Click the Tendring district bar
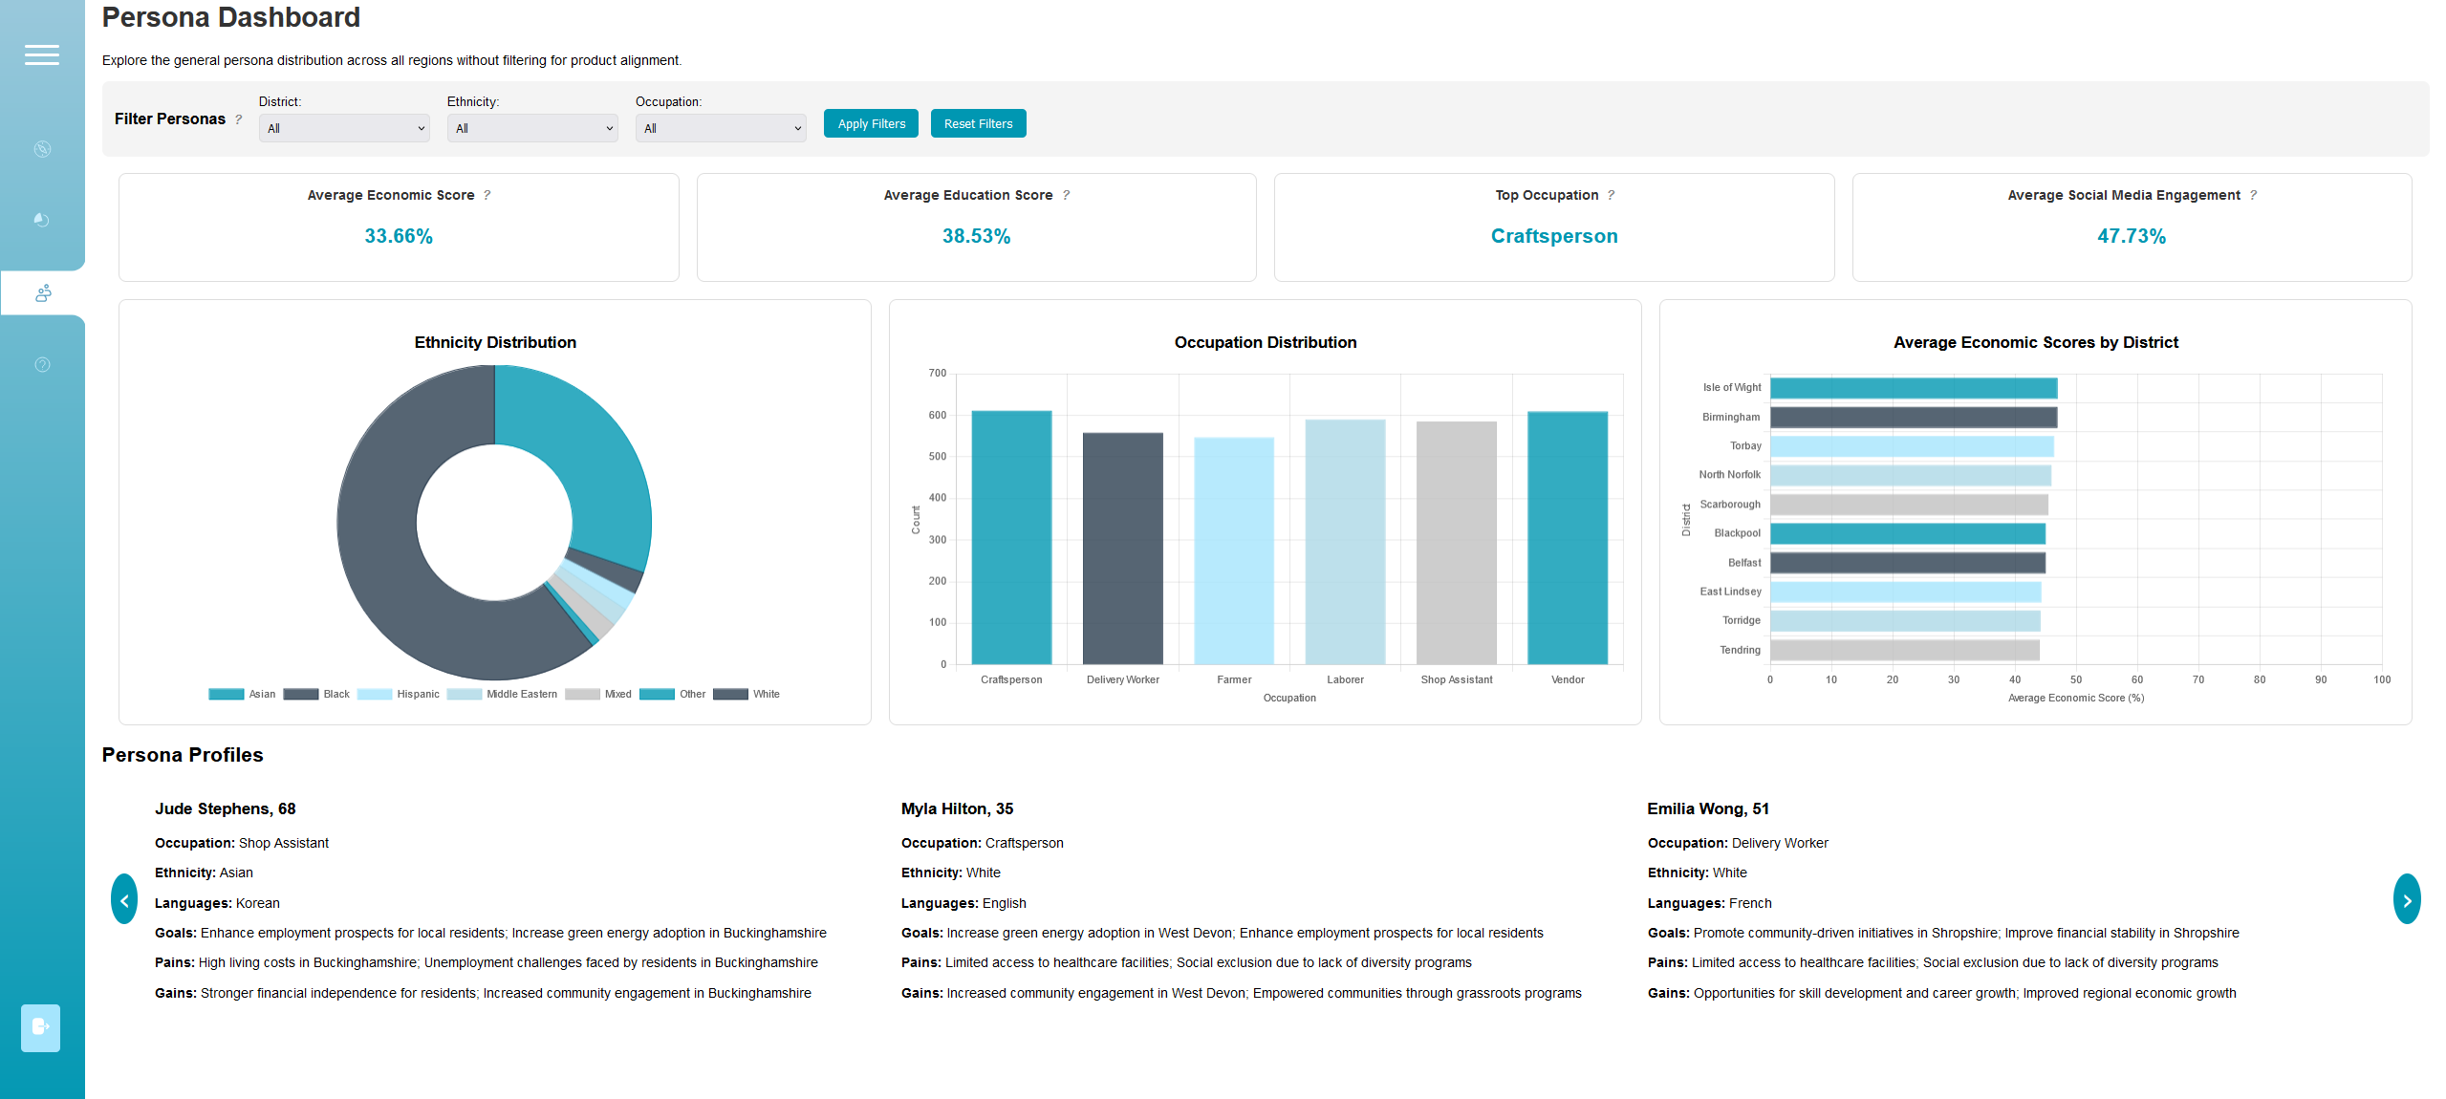The width and height of the screenshot is (2446, 1099). pos(1905,650)
